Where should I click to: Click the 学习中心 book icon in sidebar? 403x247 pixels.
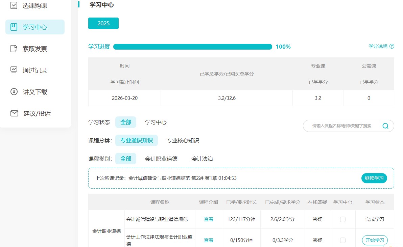coord(14,27)
